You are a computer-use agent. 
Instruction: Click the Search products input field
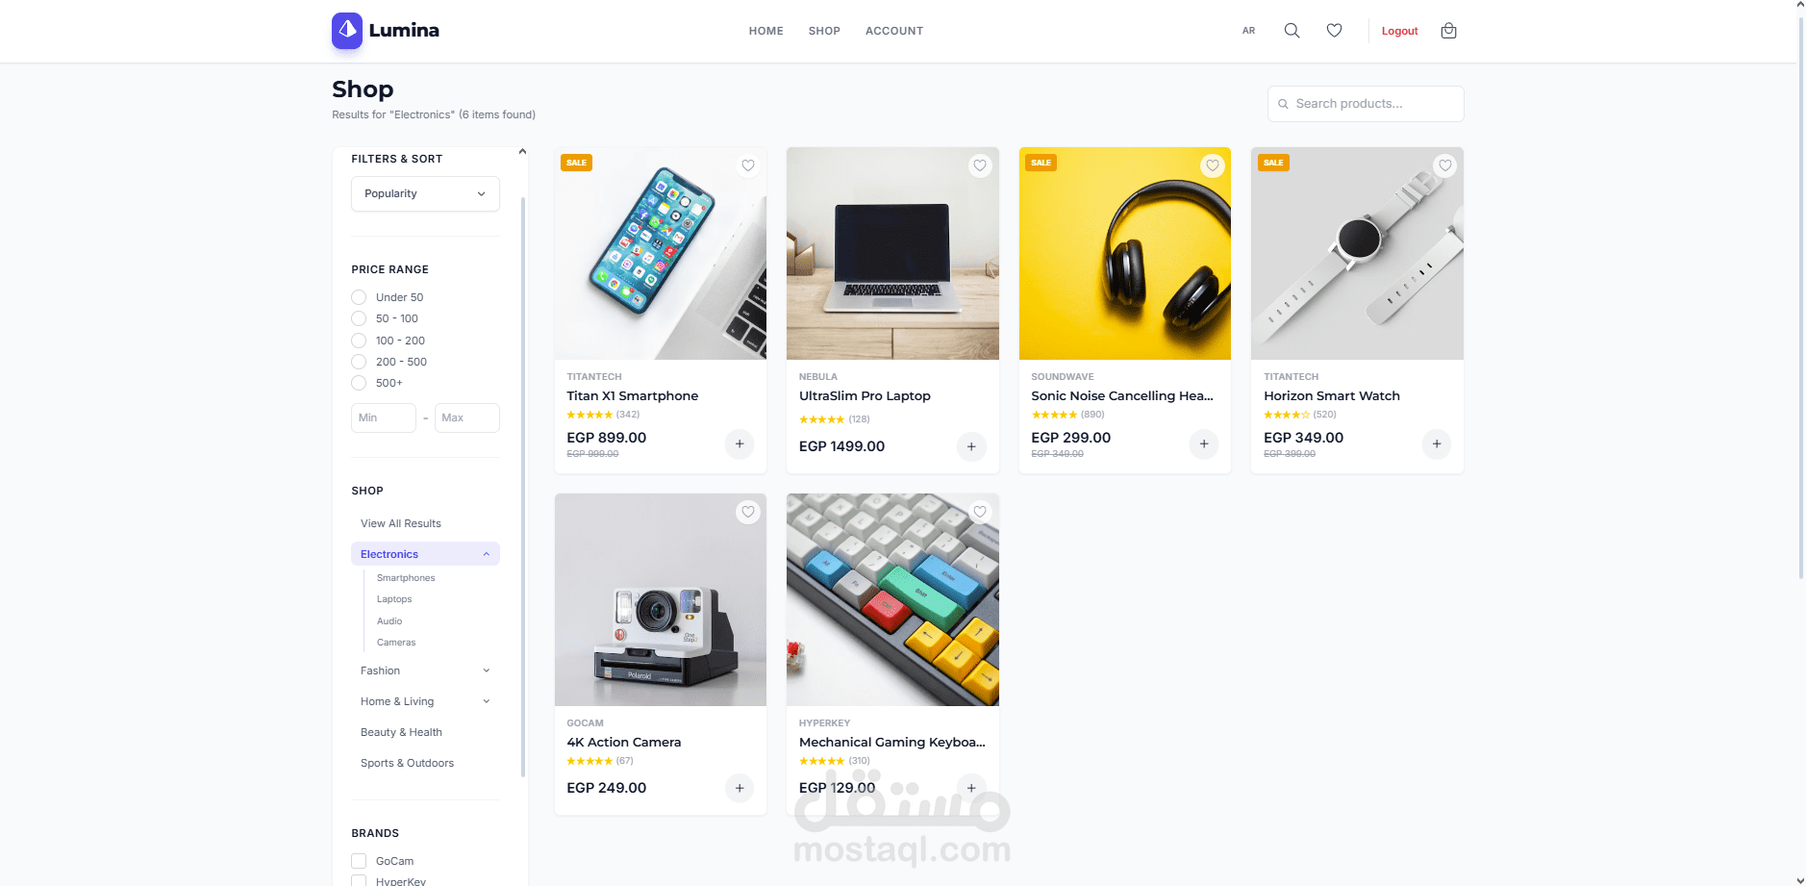click(x=1366, y=104)
